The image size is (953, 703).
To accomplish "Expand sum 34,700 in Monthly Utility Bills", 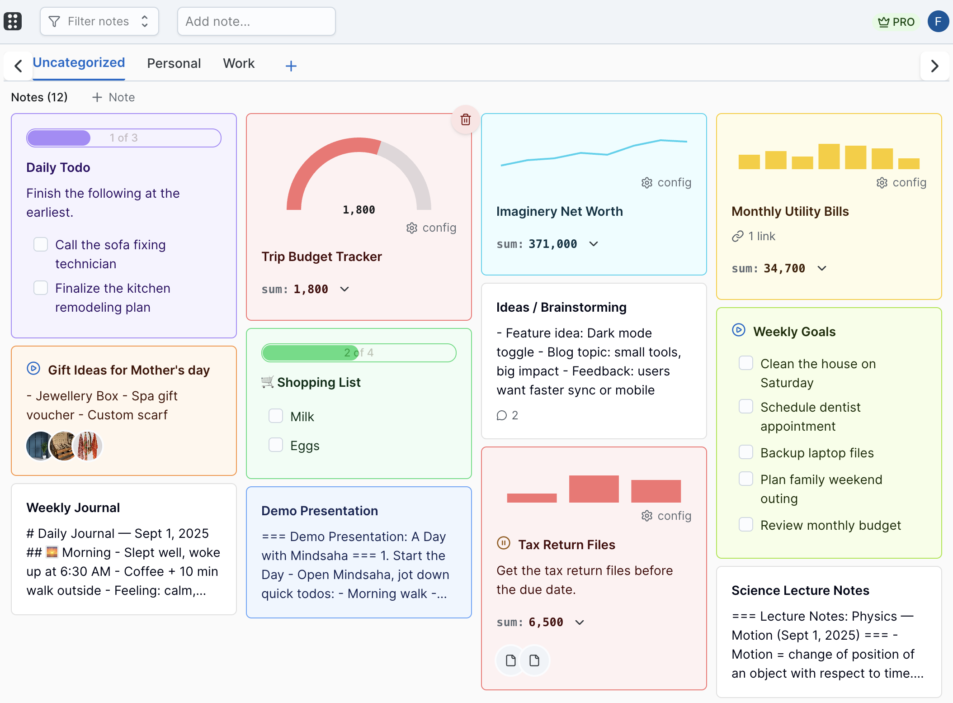I will point(822,268).
